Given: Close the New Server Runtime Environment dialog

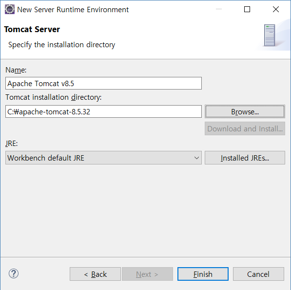Looking at the screenshot, I should [x=276, y=9].
